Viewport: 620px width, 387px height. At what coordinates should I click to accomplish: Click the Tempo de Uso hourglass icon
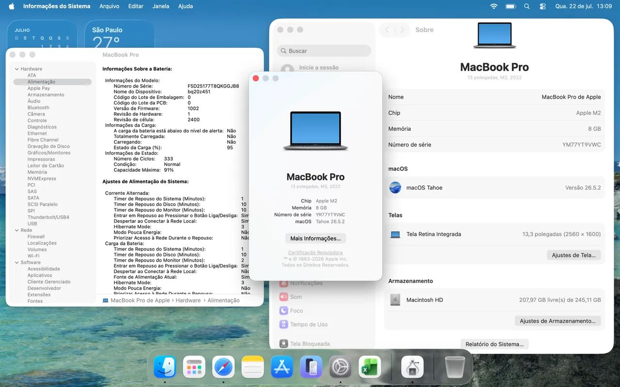pyautogui.click(x=284, y=324)
